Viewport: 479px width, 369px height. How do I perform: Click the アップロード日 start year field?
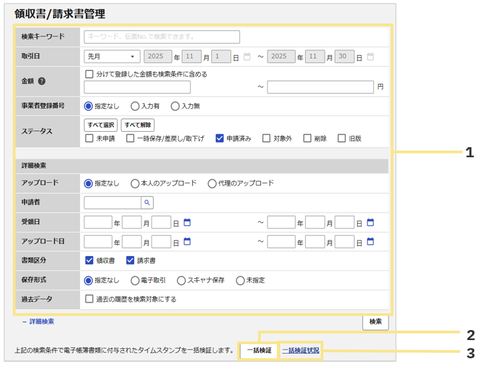tap(98, 242)
